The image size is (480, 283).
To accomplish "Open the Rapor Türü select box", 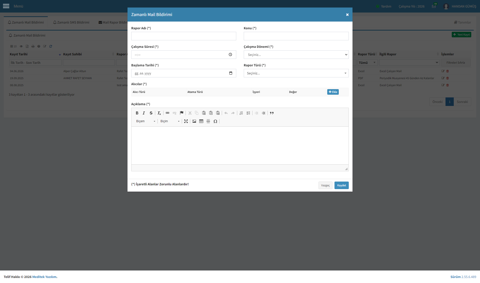I will [296, 73].
